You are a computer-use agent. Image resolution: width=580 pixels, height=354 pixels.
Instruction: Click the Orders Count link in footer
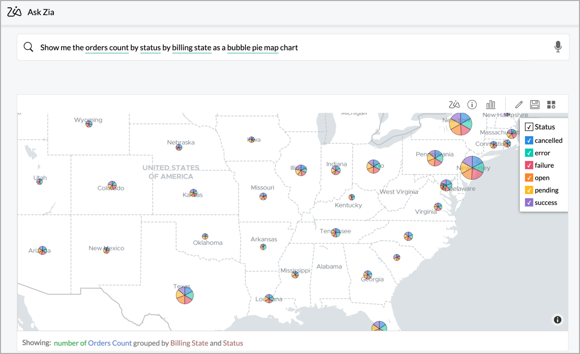109,343
